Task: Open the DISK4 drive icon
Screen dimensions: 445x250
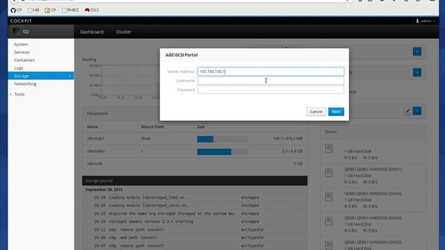Action: coord(329,197)
